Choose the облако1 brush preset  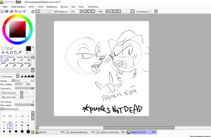click(x=20, y=65)
